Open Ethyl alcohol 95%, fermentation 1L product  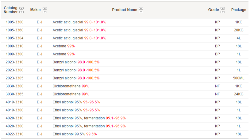pyautogui.click(x=89, y=126)
